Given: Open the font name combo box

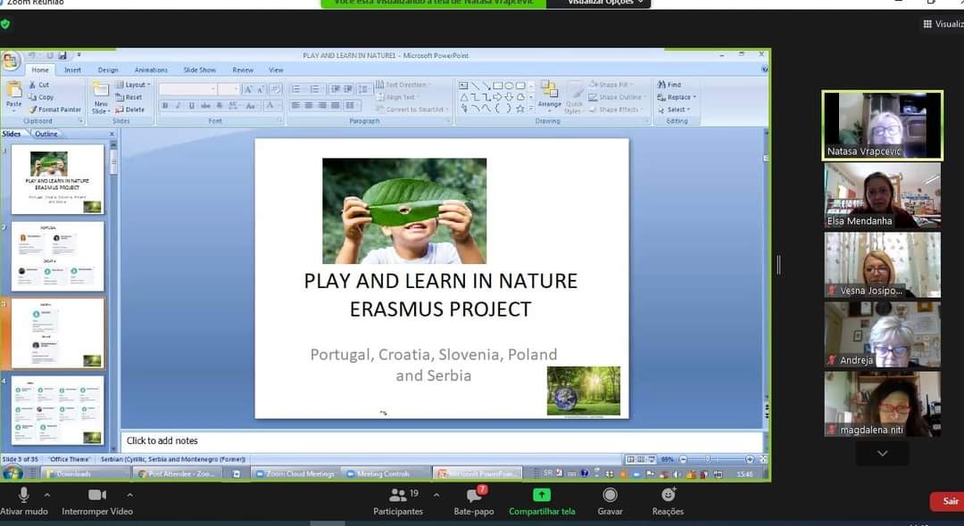Looking at the screenshot, I should click(x=187, y=90).
